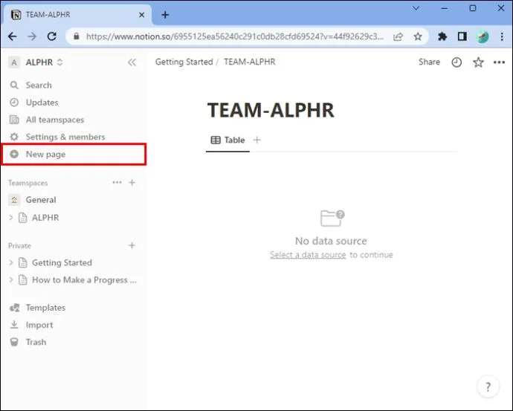
Task: Add a new view with plus icon
Action: pos(257,140)
